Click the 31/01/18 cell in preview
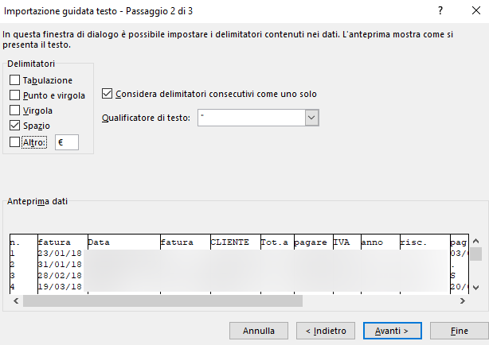 click(x=60, y=265)
